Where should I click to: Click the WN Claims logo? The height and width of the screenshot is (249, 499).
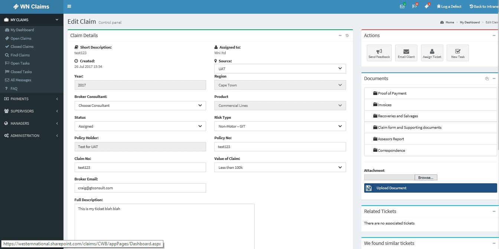32,6
